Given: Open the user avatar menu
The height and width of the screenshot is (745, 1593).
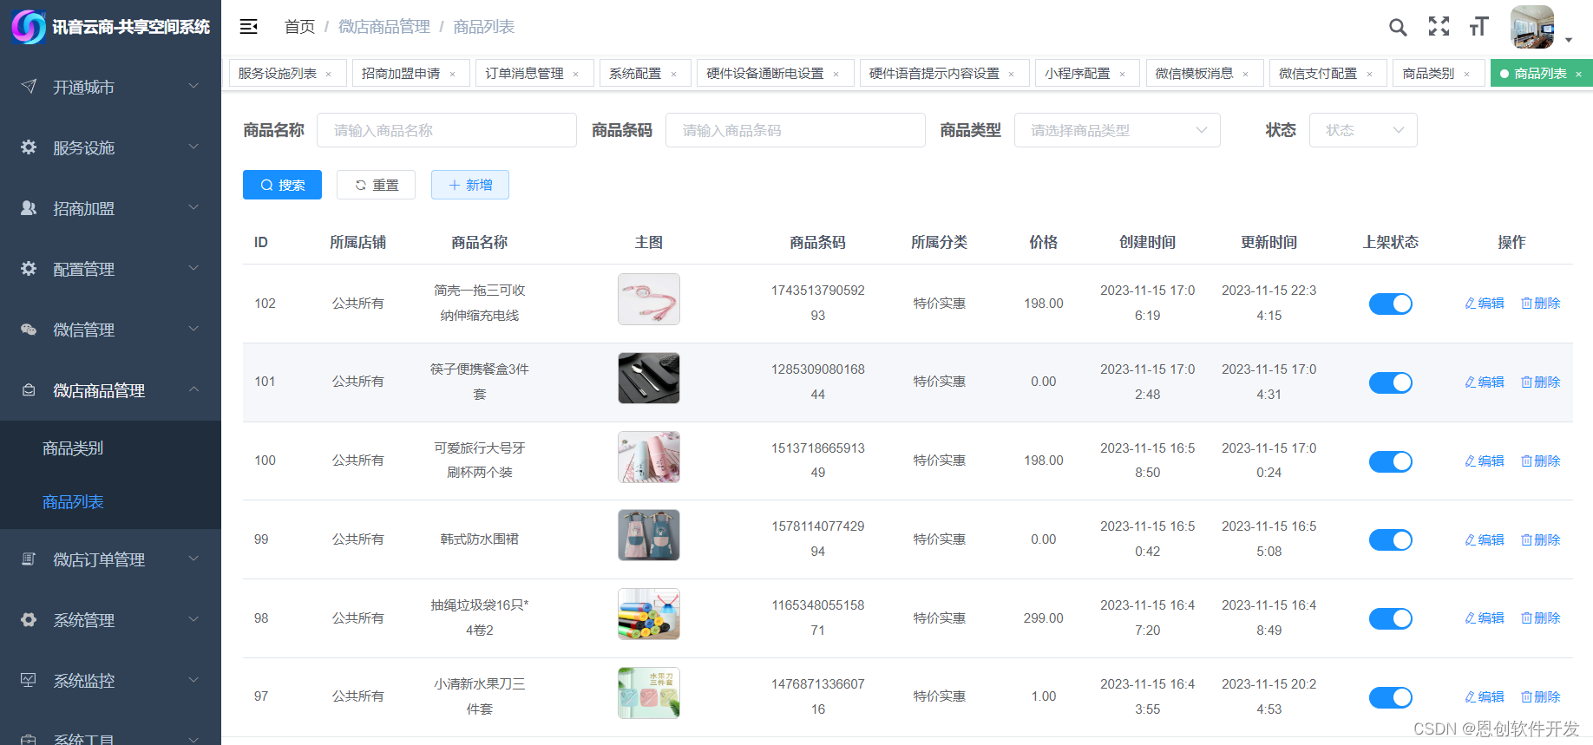Looking at the screenshot, I should click(x=1532, y=27).
